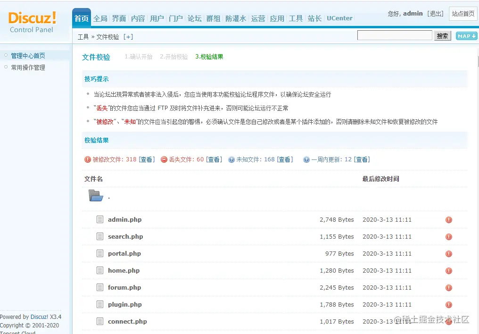Open 管理中心首页 in the sidebar

[x=28, y=56]
